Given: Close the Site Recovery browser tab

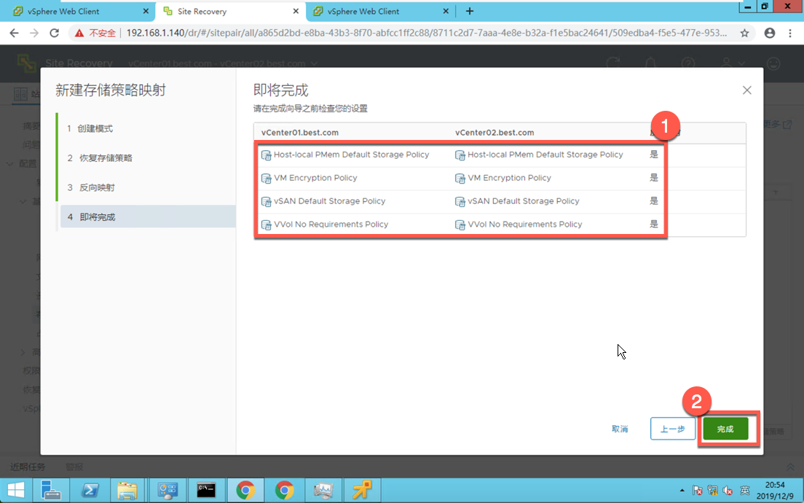Looking at the screenshot, I should (x=296, y=11).
